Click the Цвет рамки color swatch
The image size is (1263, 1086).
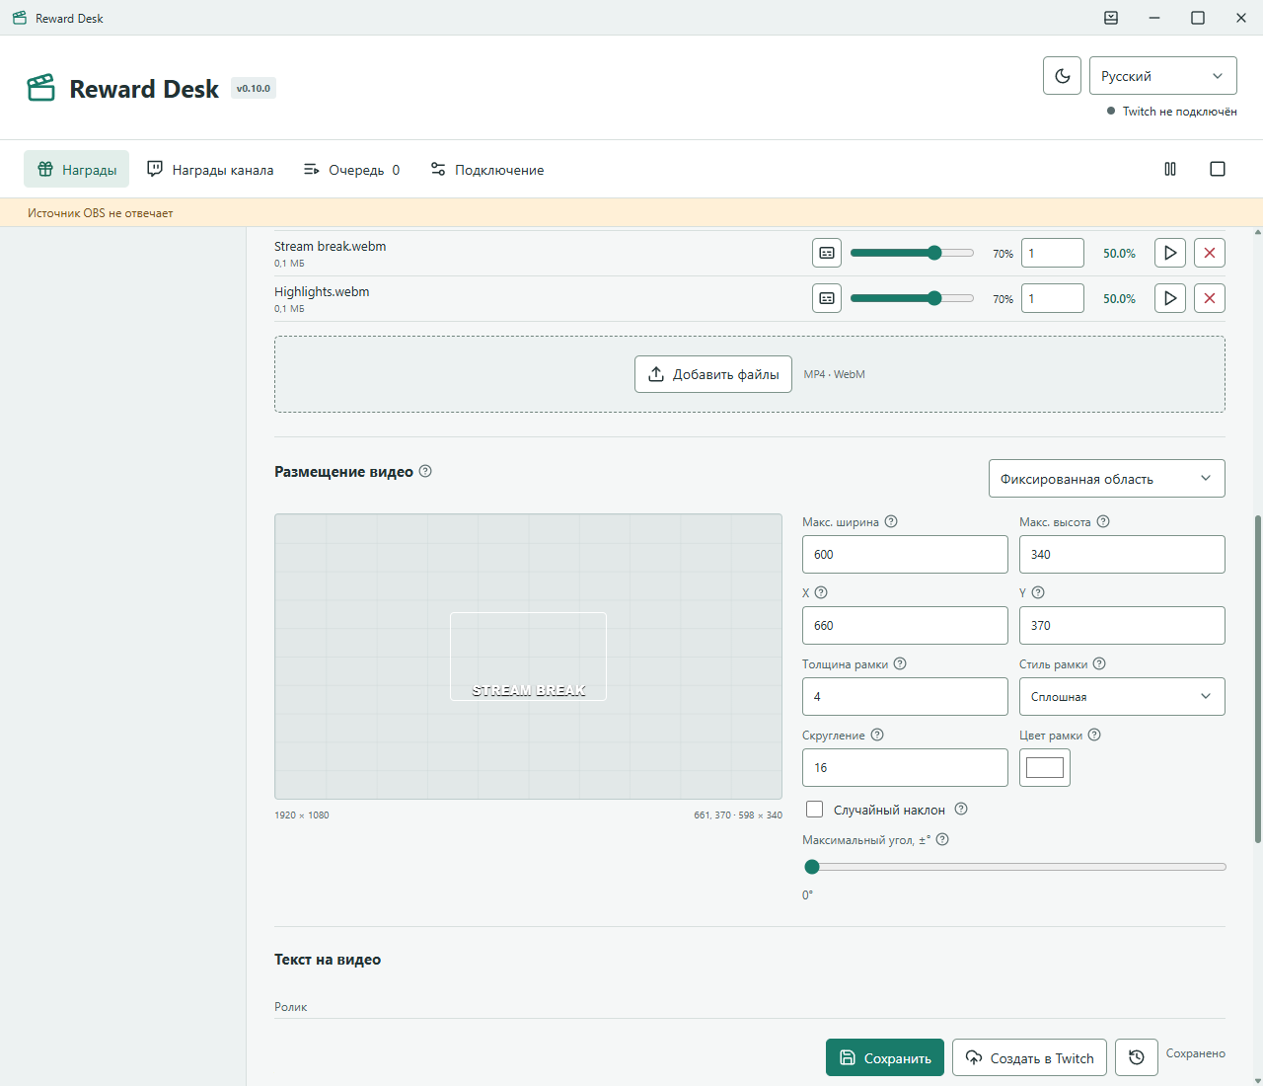pyautogui.click(x=1045, y=767)
